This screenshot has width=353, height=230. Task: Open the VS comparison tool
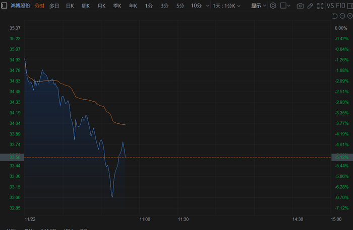(330, 6)
